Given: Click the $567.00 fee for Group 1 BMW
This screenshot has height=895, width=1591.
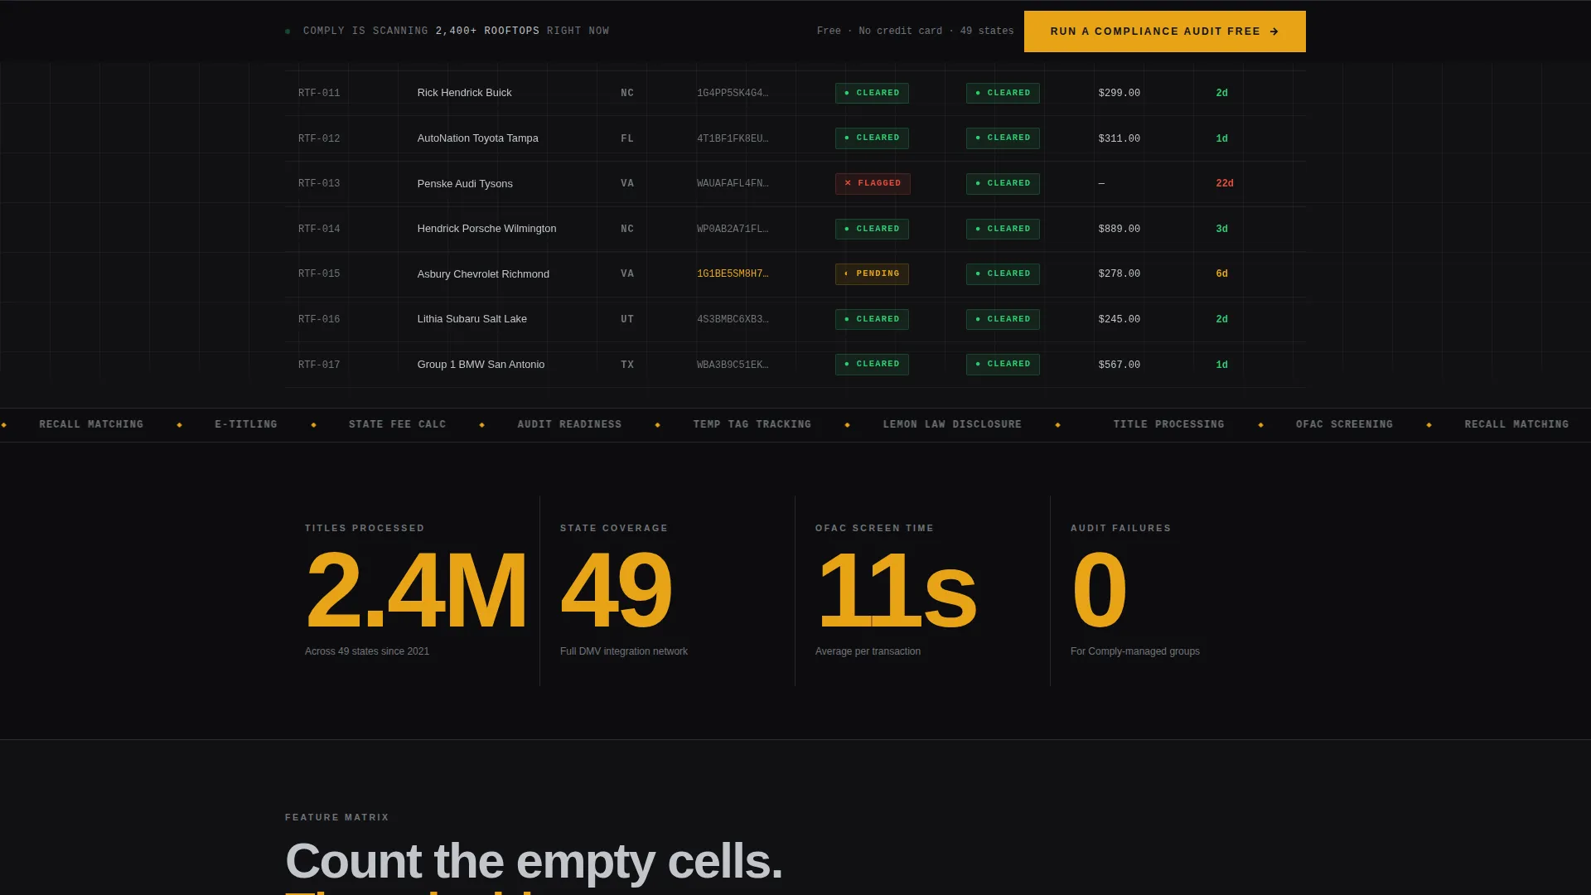Looking at the screenshot, I should click(x=1120, y=365).
